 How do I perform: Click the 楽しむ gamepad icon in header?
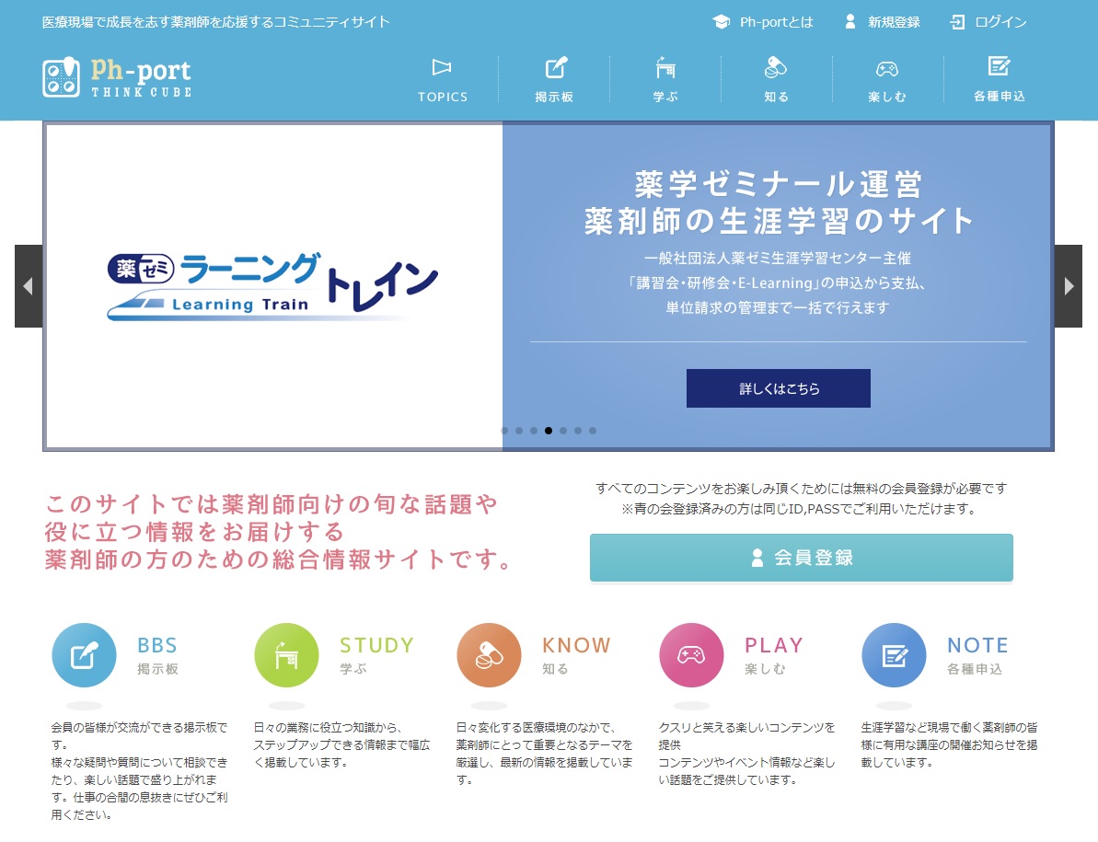pyautogui.click(x=887, y=69)
